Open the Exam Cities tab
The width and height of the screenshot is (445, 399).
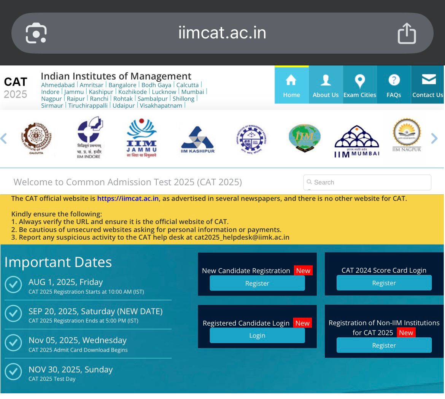359,85
